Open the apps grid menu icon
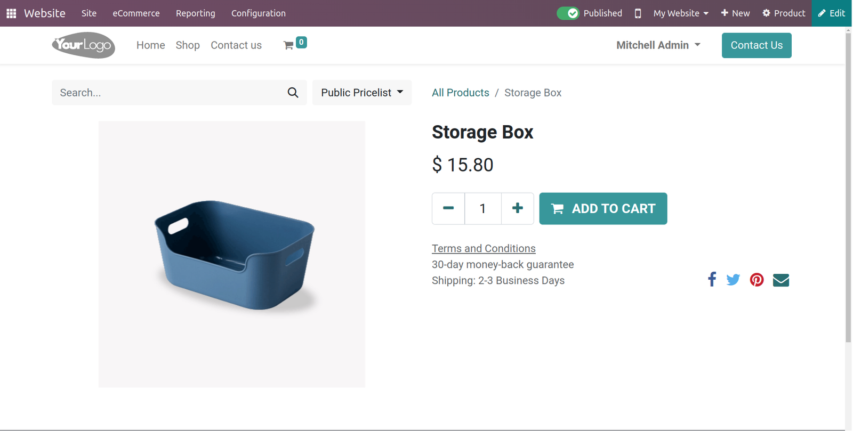 [11, 13]
